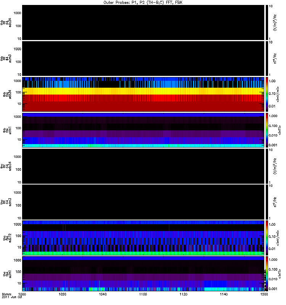Click the 1040 time axis tick label

point(103,295)
